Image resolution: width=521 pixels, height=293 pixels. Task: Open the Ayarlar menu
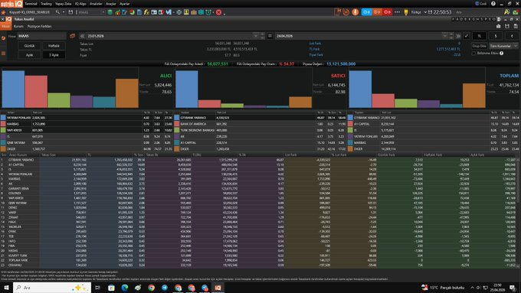(x=125, y=4)
